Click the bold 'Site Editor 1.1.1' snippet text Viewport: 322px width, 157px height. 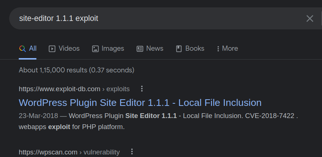151,116
